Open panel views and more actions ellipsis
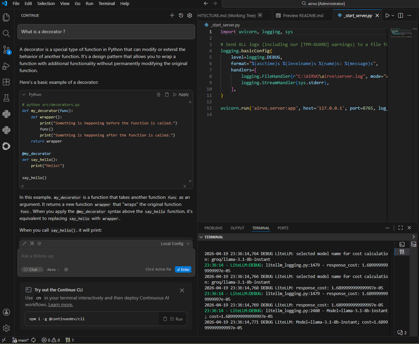 [387, 228]
